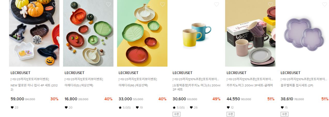Click star rating 5.0(5) under 33,000 price

(x=125, y=107)
